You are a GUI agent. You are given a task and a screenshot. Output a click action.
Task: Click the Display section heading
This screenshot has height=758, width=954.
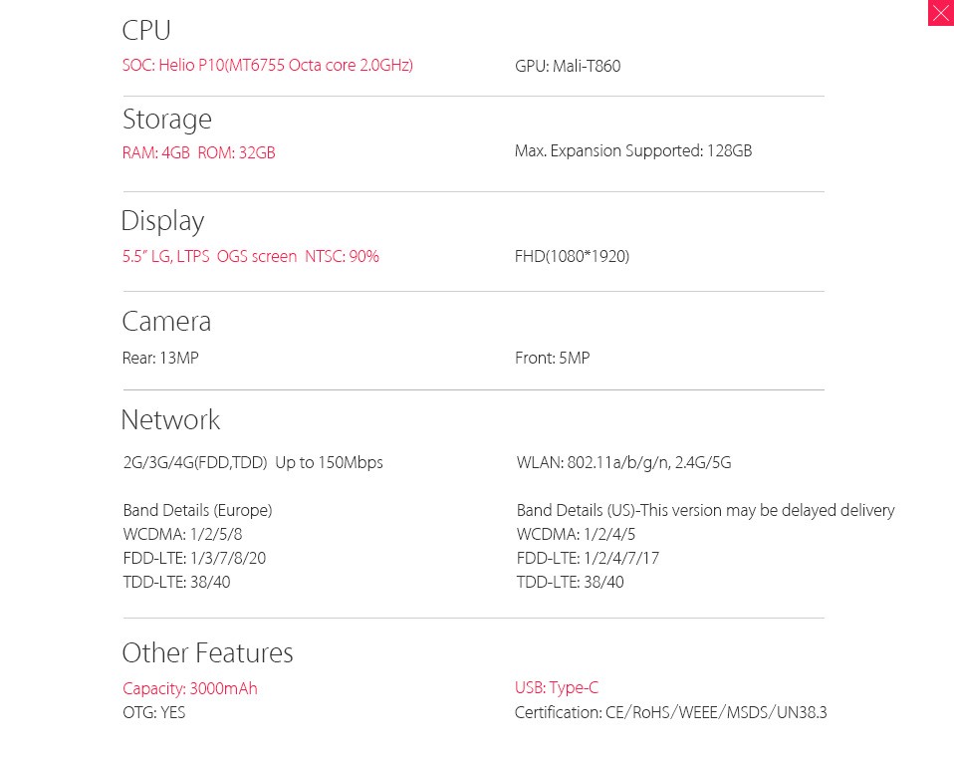pos(162,221)
